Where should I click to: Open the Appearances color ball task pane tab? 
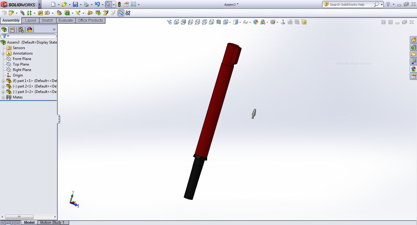pyautogui.click(x=413, y=69)
